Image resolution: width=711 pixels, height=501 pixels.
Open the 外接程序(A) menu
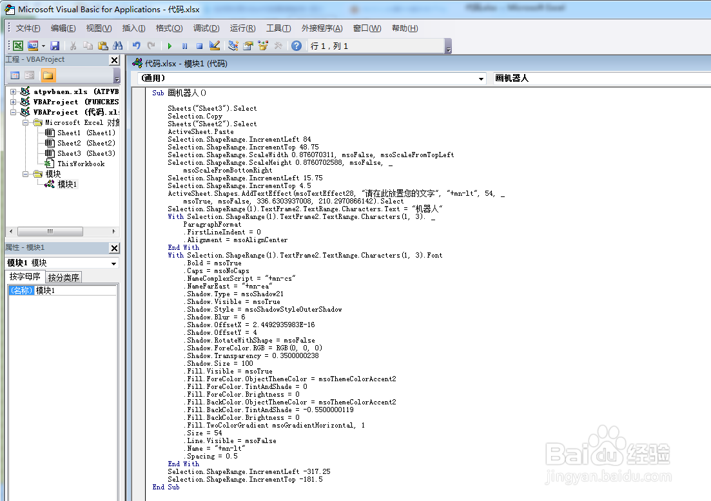pos(322,28)
